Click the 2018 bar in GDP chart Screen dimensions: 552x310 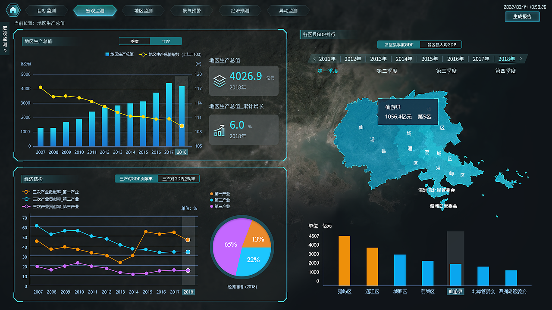point(182,116)
